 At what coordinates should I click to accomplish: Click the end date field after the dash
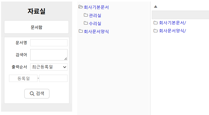click(x=53, y=78)
